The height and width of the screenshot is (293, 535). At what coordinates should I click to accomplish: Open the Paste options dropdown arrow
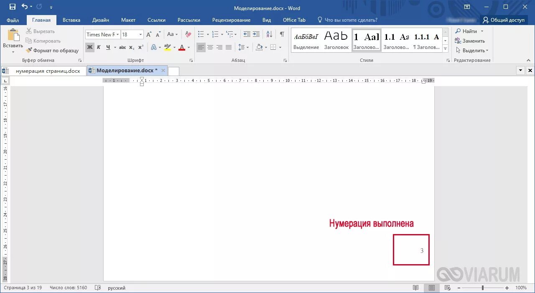(13, 52)
